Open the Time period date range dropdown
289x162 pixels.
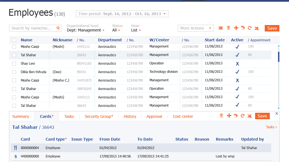tap(122, 14)
